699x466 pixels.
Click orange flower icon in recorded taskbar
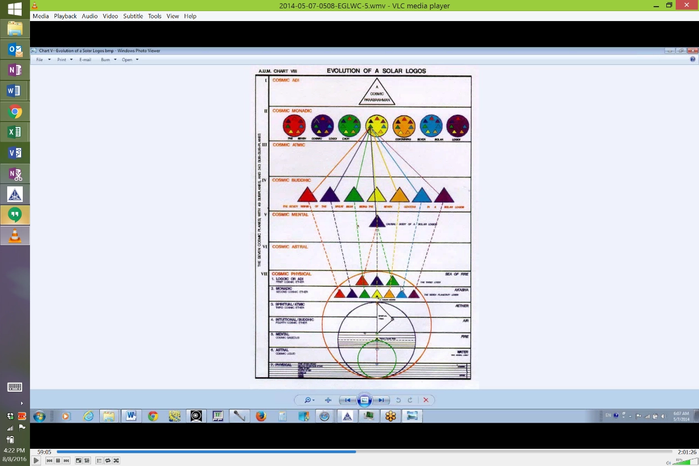pyautogui.click(x=391, y=416)
